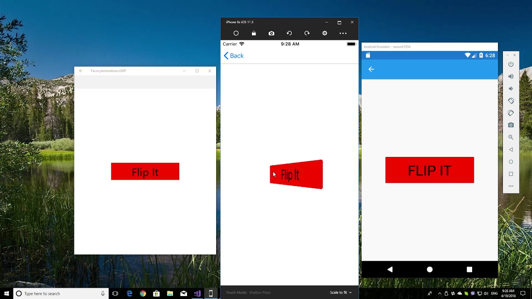Rotate iPhone simulator right
The image size is (532, 299).
307,33
